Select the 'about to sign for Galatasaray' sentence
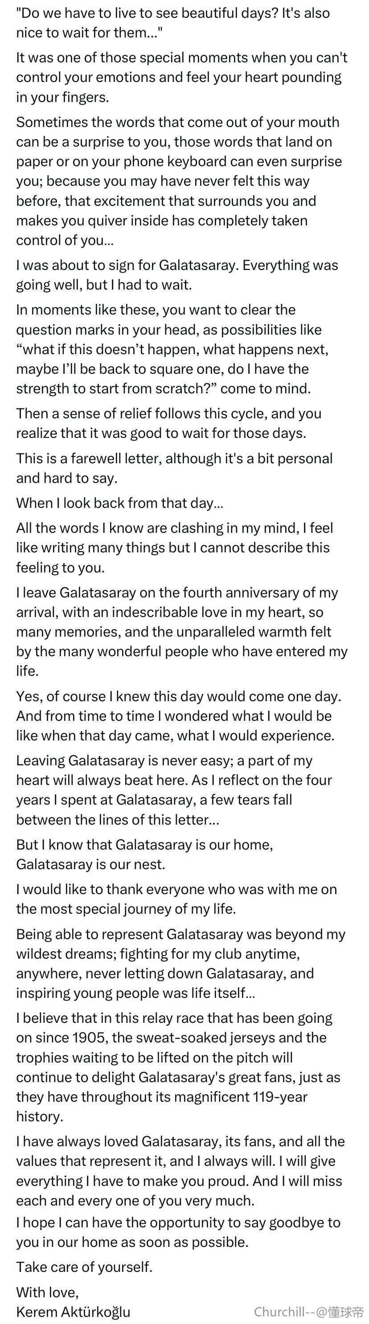The height and width of the screenshot is (1324, 369). 177,274
